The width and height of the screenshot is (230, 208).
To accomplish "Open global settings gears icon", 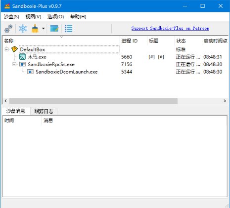I will 8,29.
